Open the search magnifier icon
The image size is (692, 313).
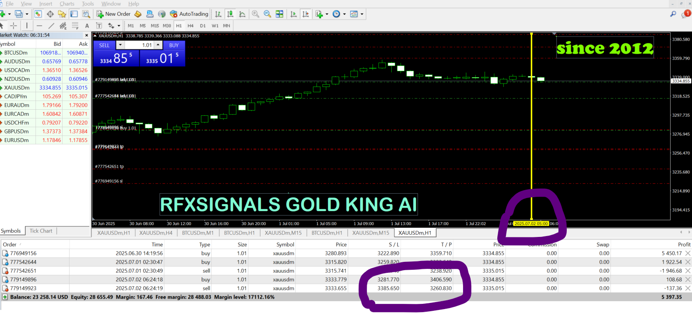point(673,14)
